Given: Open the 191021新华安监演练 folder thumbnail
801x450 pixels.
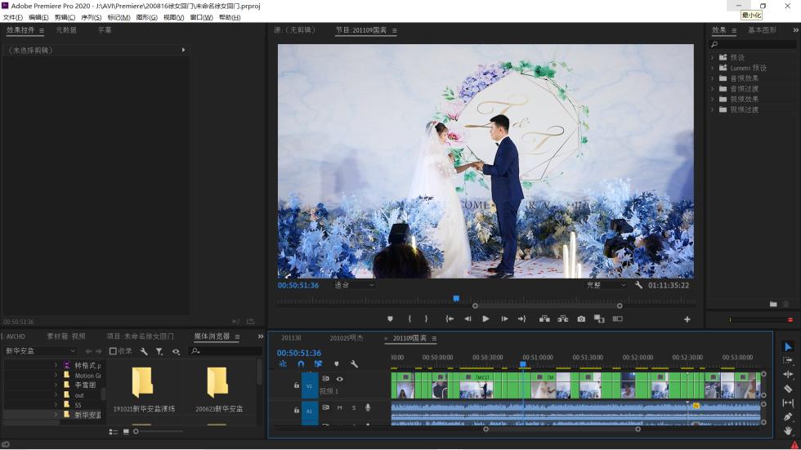Looking at the screenshot, I should (142, 382).
